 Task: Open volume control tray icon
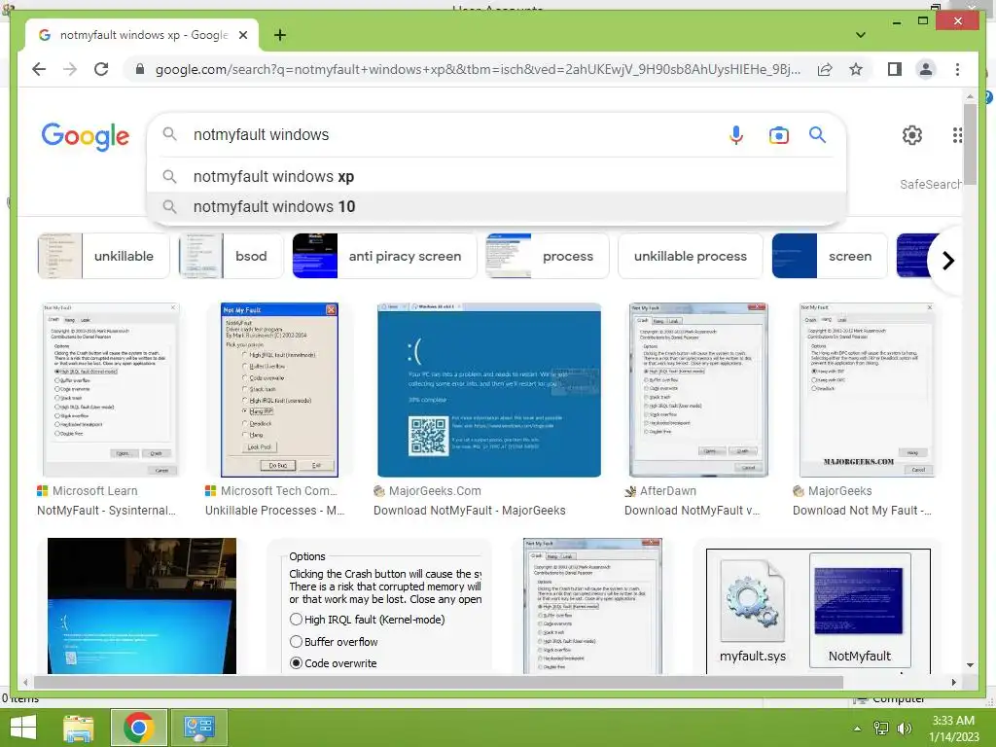904,729
